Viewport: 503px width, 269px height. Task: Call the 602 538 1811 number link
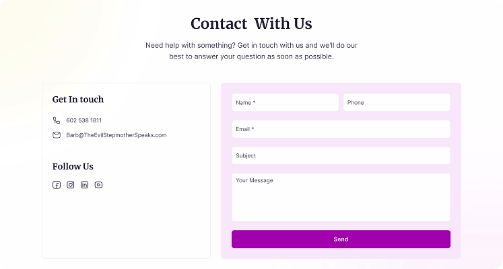click(x=83, y=120)
